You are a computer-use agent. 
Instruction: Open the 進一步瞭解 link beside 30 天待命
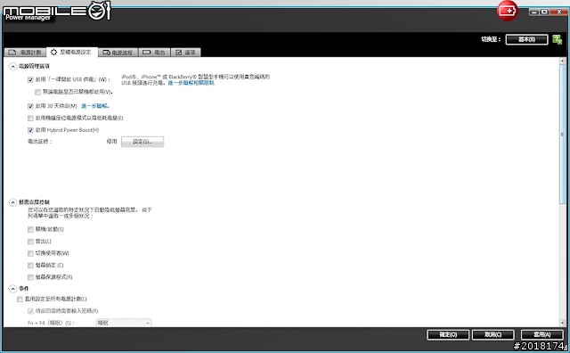pos(95,106)
